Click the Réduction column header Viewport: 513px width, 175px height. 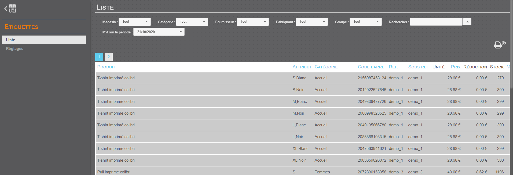[x=475, y=67]
